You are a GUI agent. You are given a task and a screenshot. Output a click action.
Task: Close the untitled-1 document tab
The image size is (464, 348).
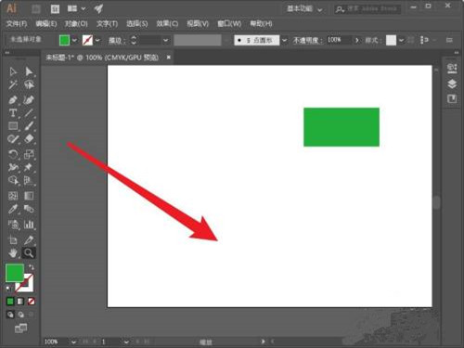point(169,58)
